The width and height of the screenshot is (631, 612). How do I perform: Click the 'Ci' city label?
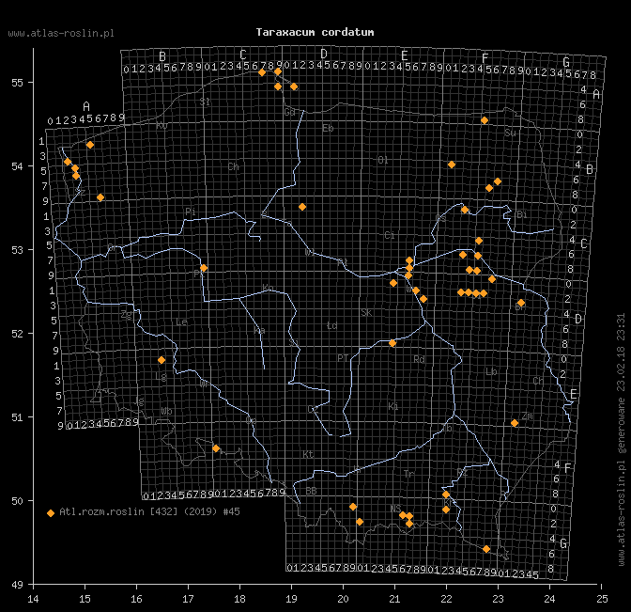(390, 235)
